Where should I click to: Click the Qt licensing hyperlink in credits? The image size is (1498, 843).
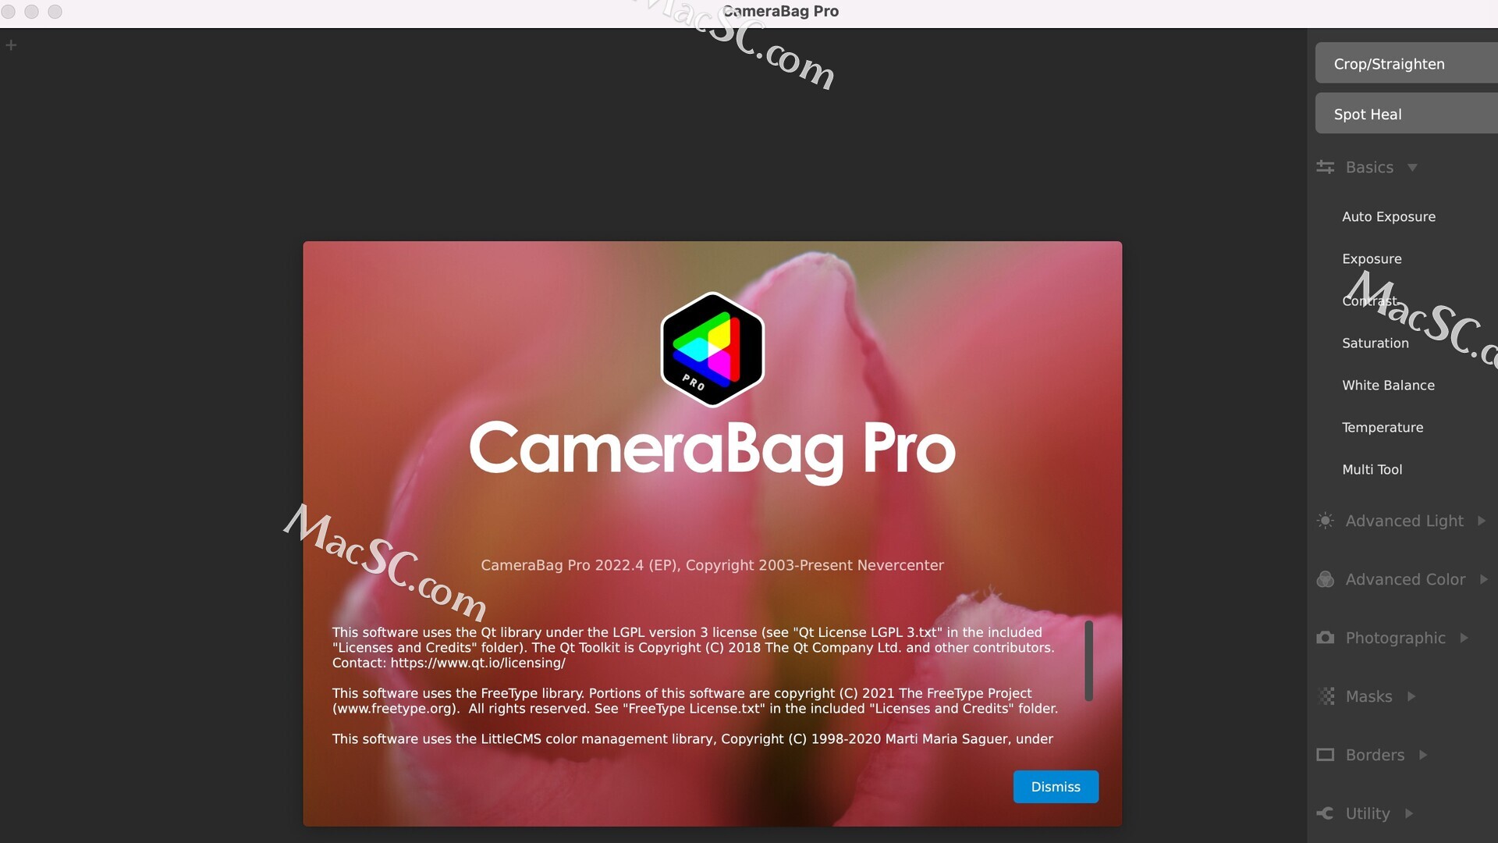coord(477,662)
